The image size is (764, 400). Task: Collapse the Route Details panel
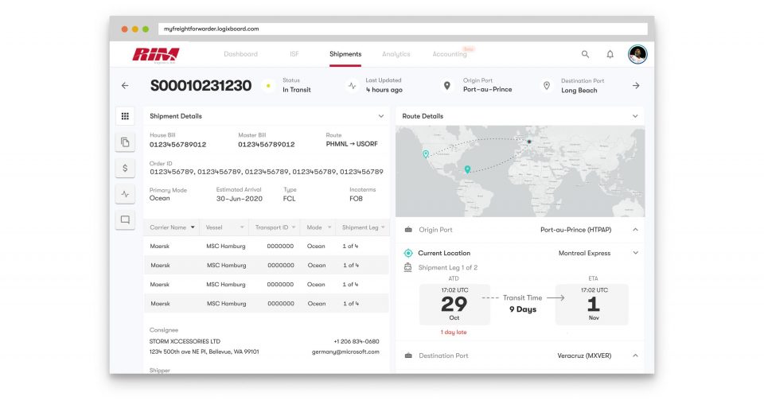[x=635, y=116]
